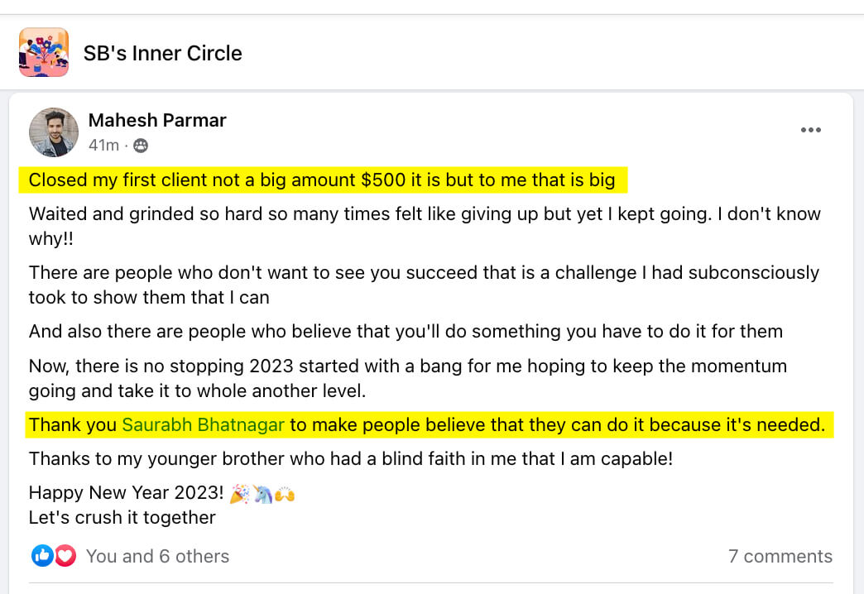The width and height of the screenshot is (864, 594).
Task: Click the party popper emoji
Action: point(240,494)
